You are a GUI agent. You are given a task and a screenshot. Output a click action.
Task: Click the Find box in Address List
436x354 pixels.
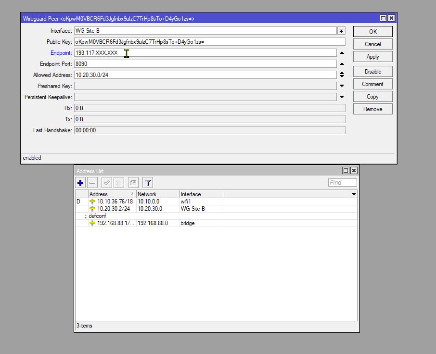tap(342, 182)
